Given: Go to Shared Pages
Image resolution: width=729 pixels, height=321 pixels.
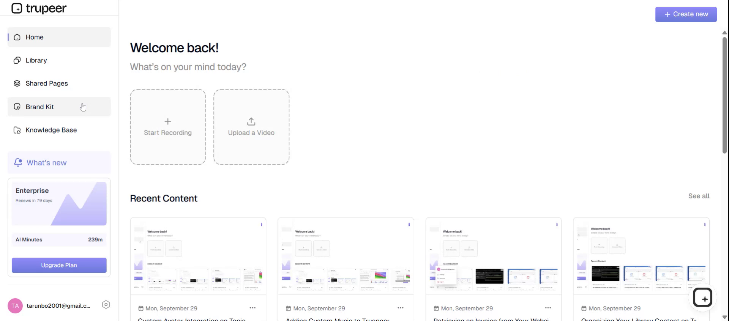Looking at the screenshot, I should [x=59, y=83].
